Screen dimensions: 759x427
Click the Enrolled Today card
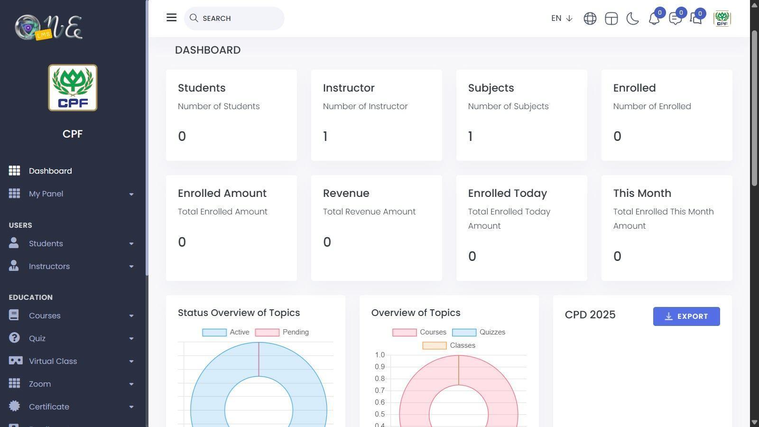pyautogui.click(x=522, y=228)
